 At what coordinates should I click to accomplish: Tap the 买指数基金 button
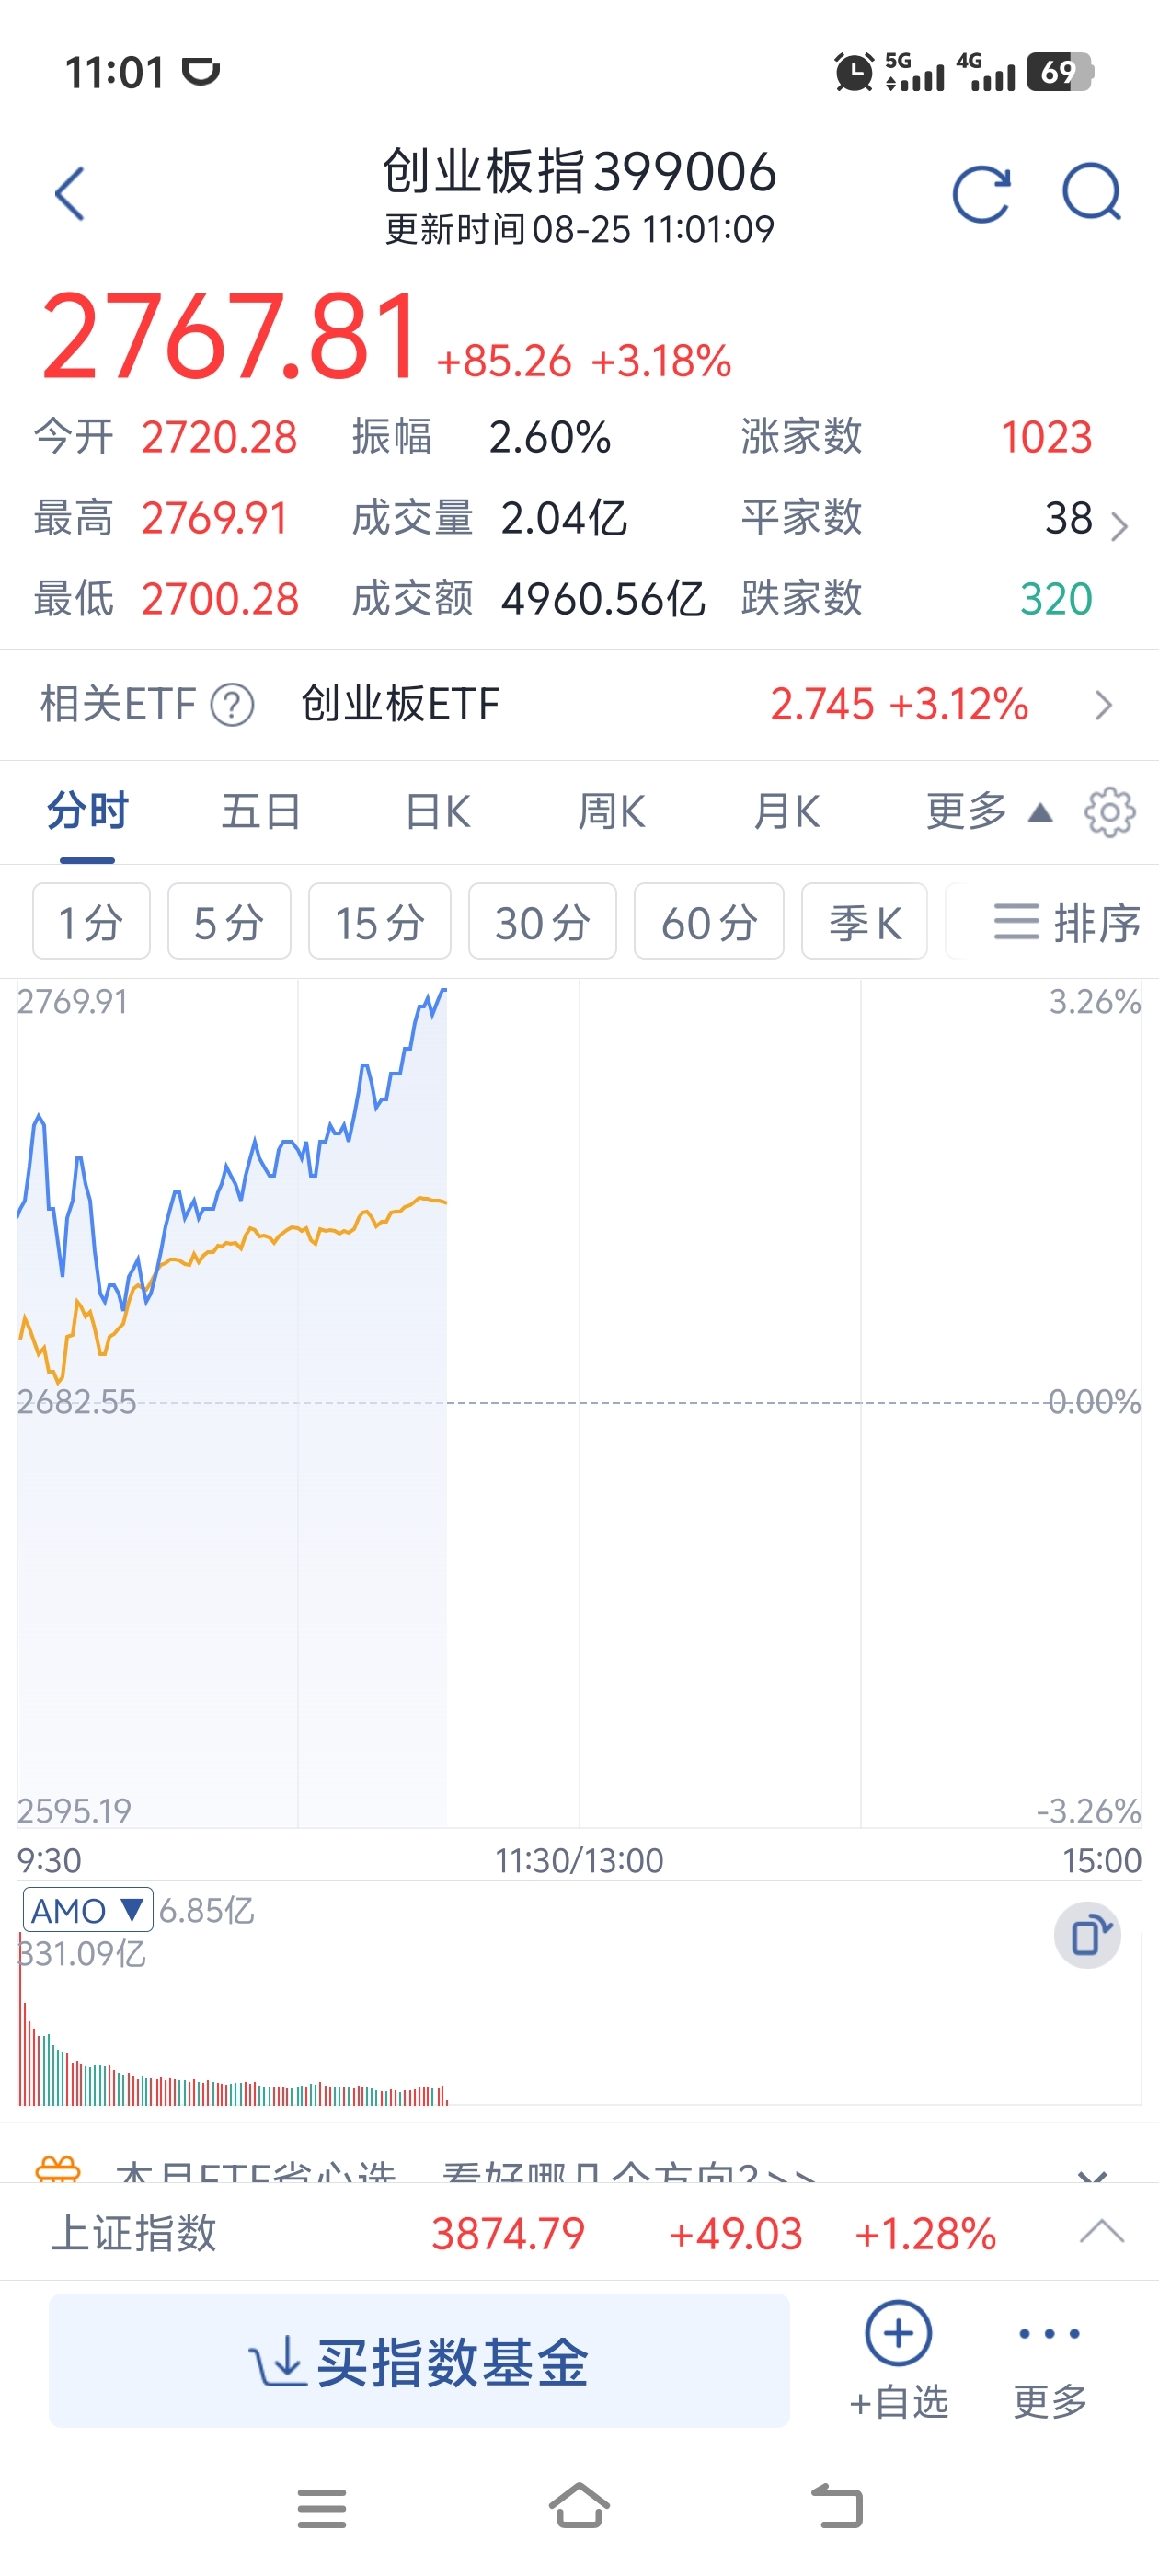tap(419, 2361)
